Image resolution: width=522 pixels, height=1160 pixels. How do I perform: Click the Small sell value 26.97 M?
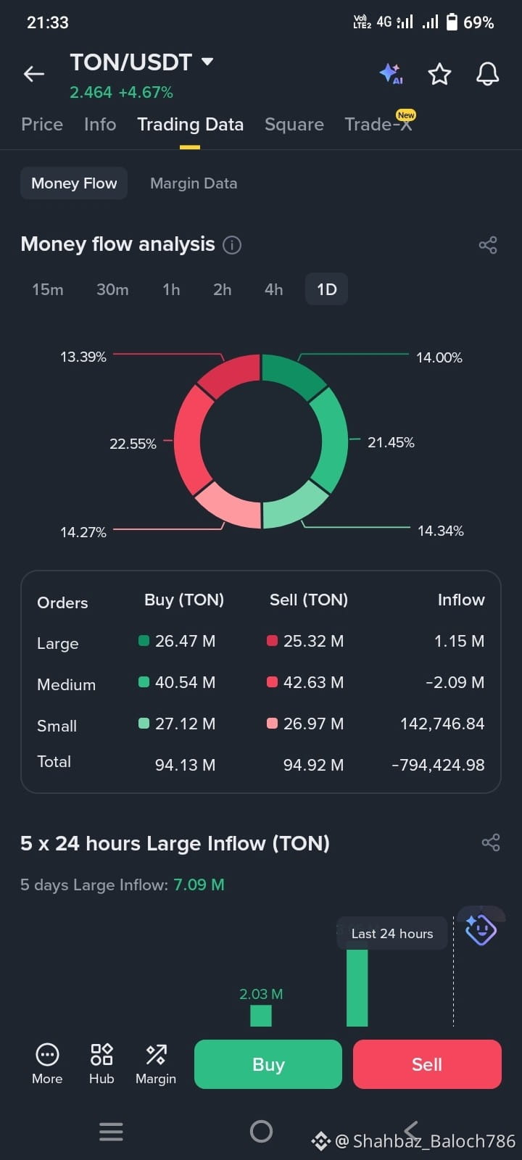click(x=313, y=724)
